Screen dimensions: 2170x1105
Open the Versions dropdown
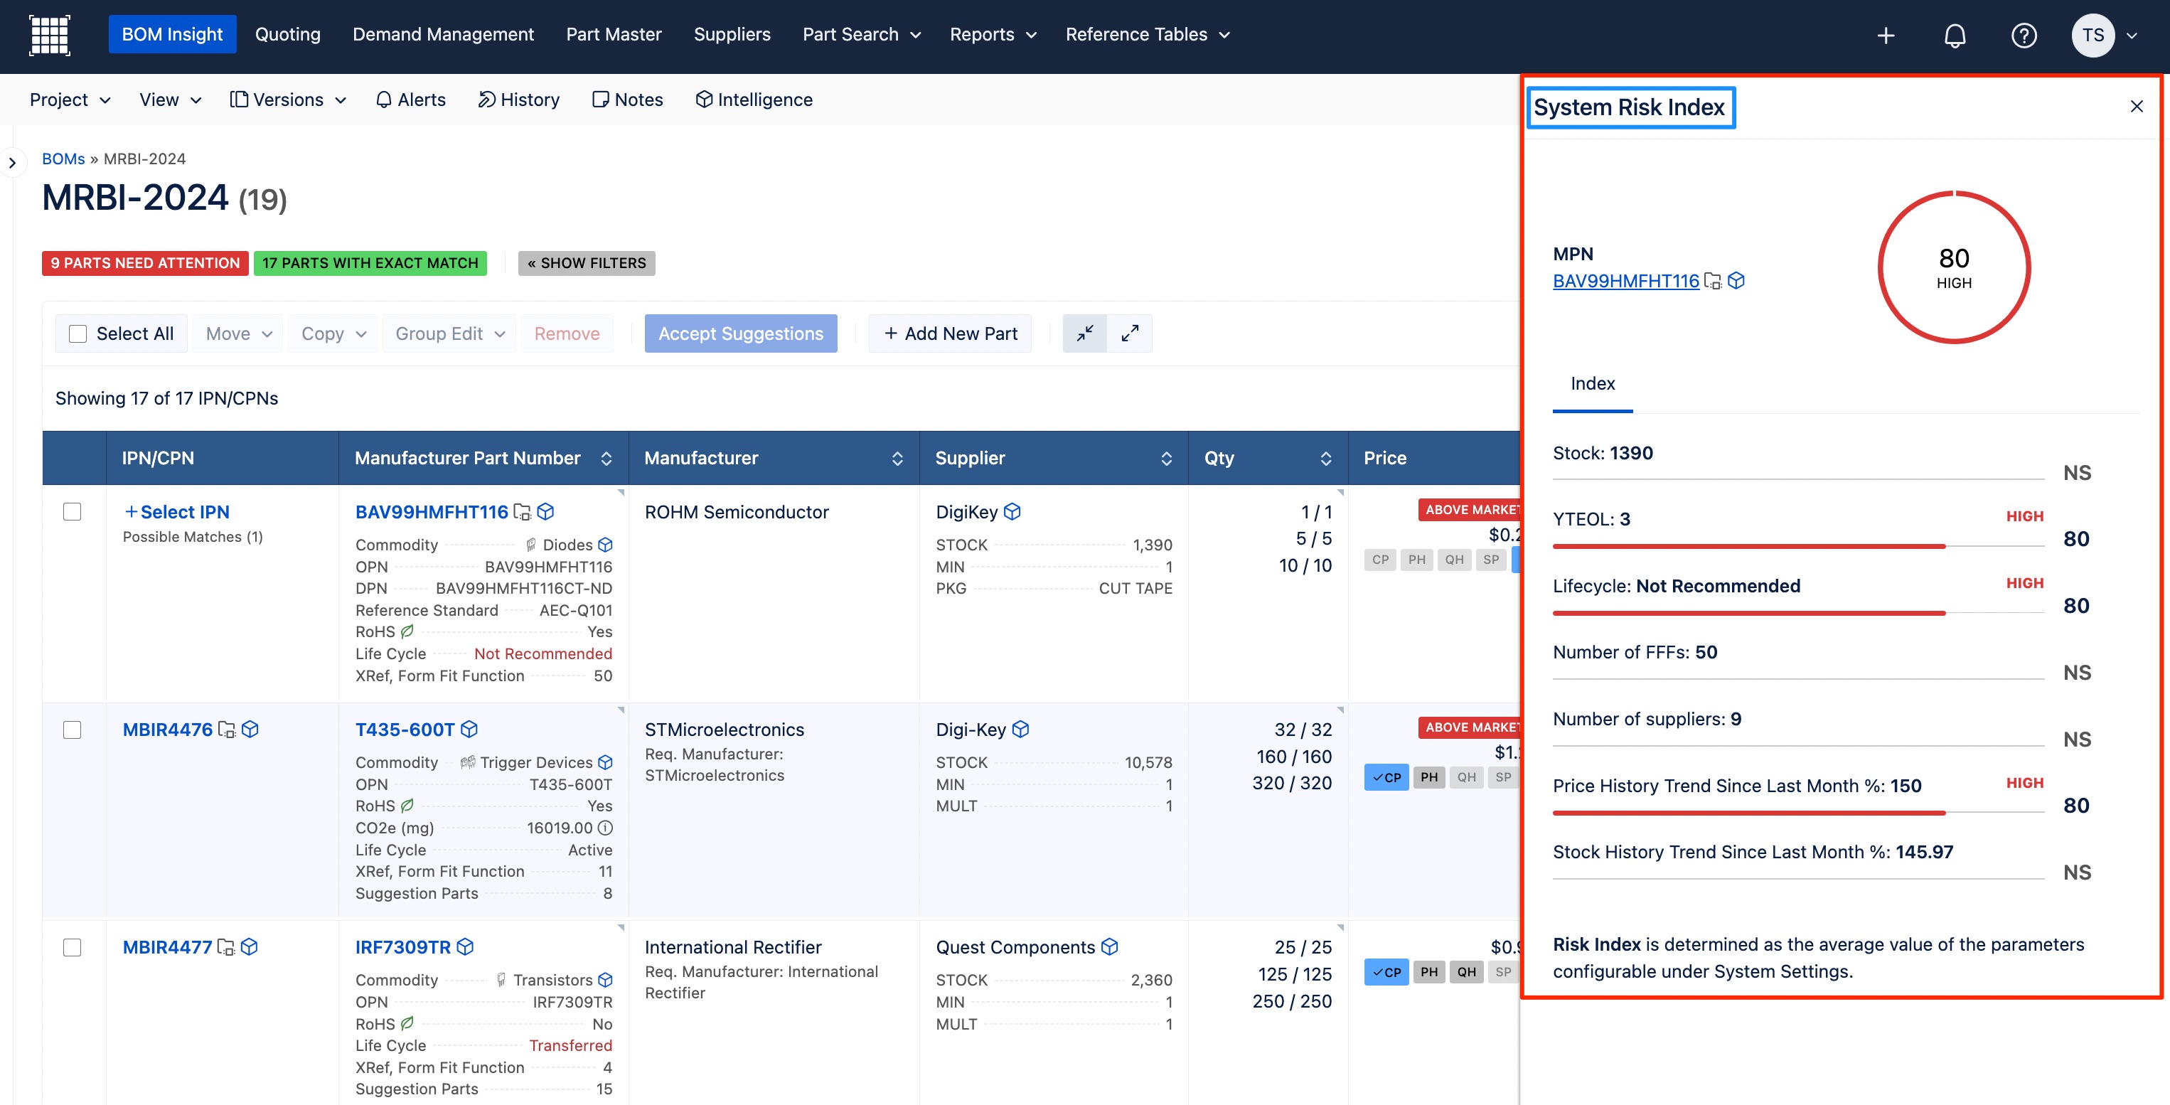coord(288,100)
